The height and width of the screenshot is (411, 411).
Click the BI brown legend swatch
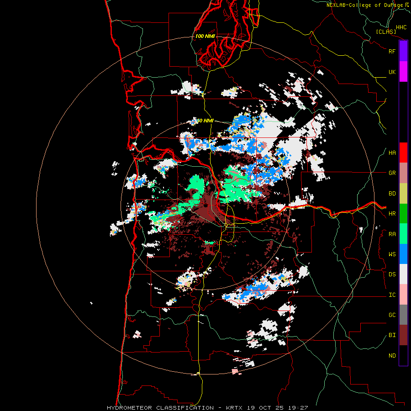click(x=403, y=335)
